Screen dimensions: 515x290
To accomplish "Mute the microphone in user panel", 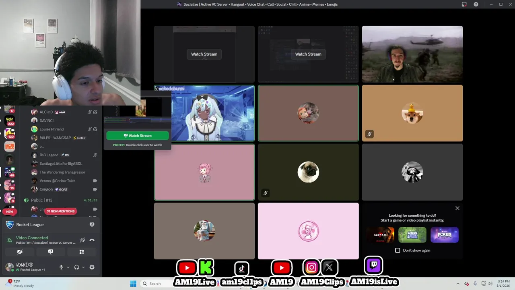I will click(x=62, y=267).
